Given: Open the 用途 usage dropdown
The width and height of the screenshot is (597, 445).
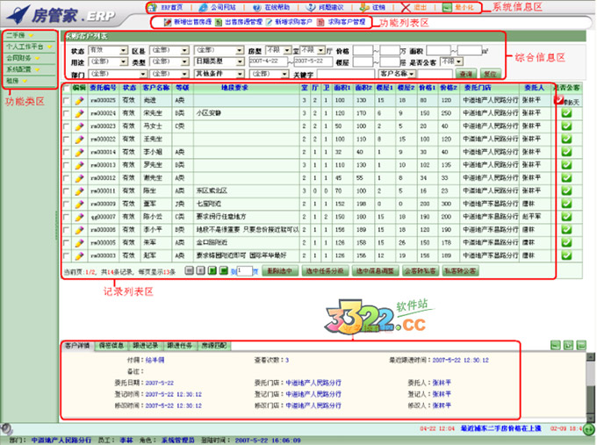Looking at the screenshot, I should [108, 61].
